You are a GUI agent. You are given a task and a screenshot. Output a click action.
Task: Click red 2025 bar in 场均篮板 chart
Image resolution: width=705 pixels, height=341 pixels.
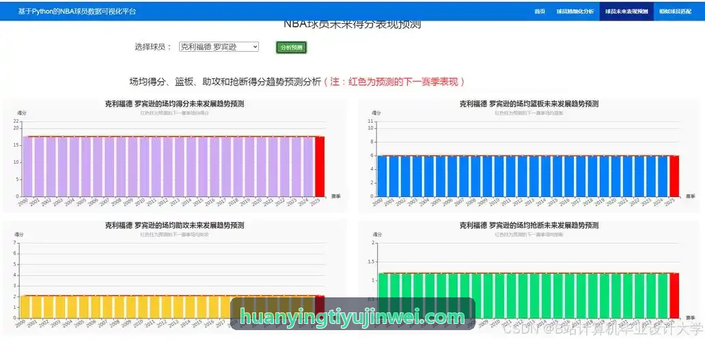coord(674,176)
